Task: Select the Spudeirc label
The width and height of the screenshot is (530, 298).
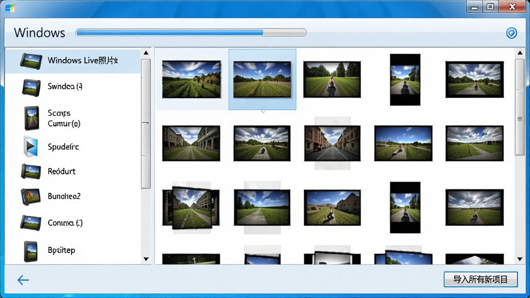Action: [x=63, y=147]
